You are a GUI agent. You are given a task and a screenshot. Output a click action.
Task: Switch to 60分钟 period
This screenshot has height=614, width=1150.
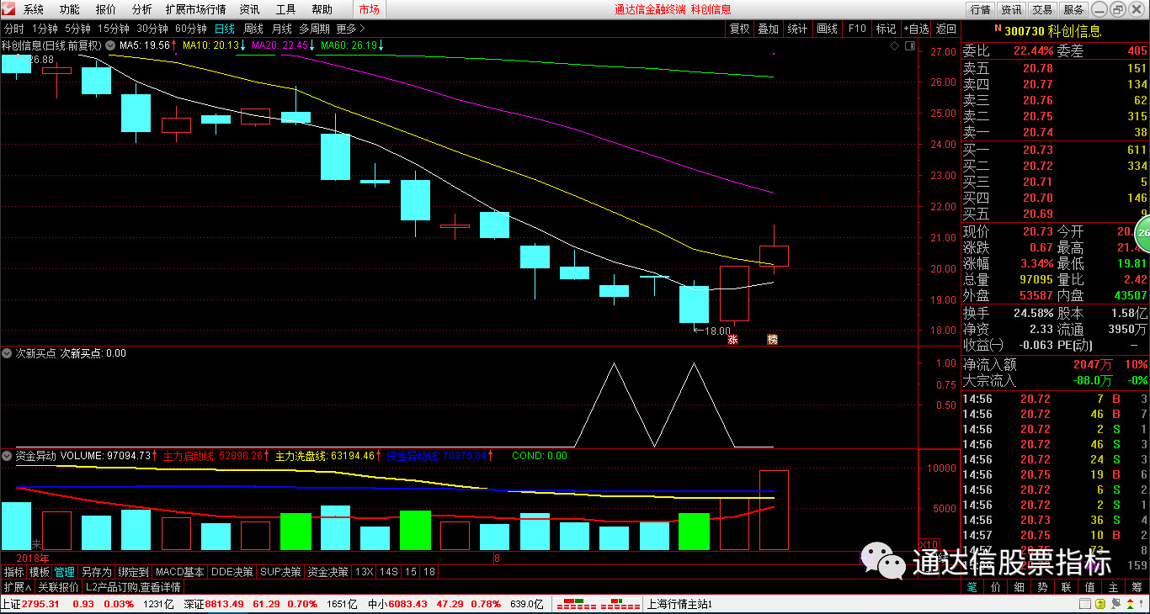point(191,29)
